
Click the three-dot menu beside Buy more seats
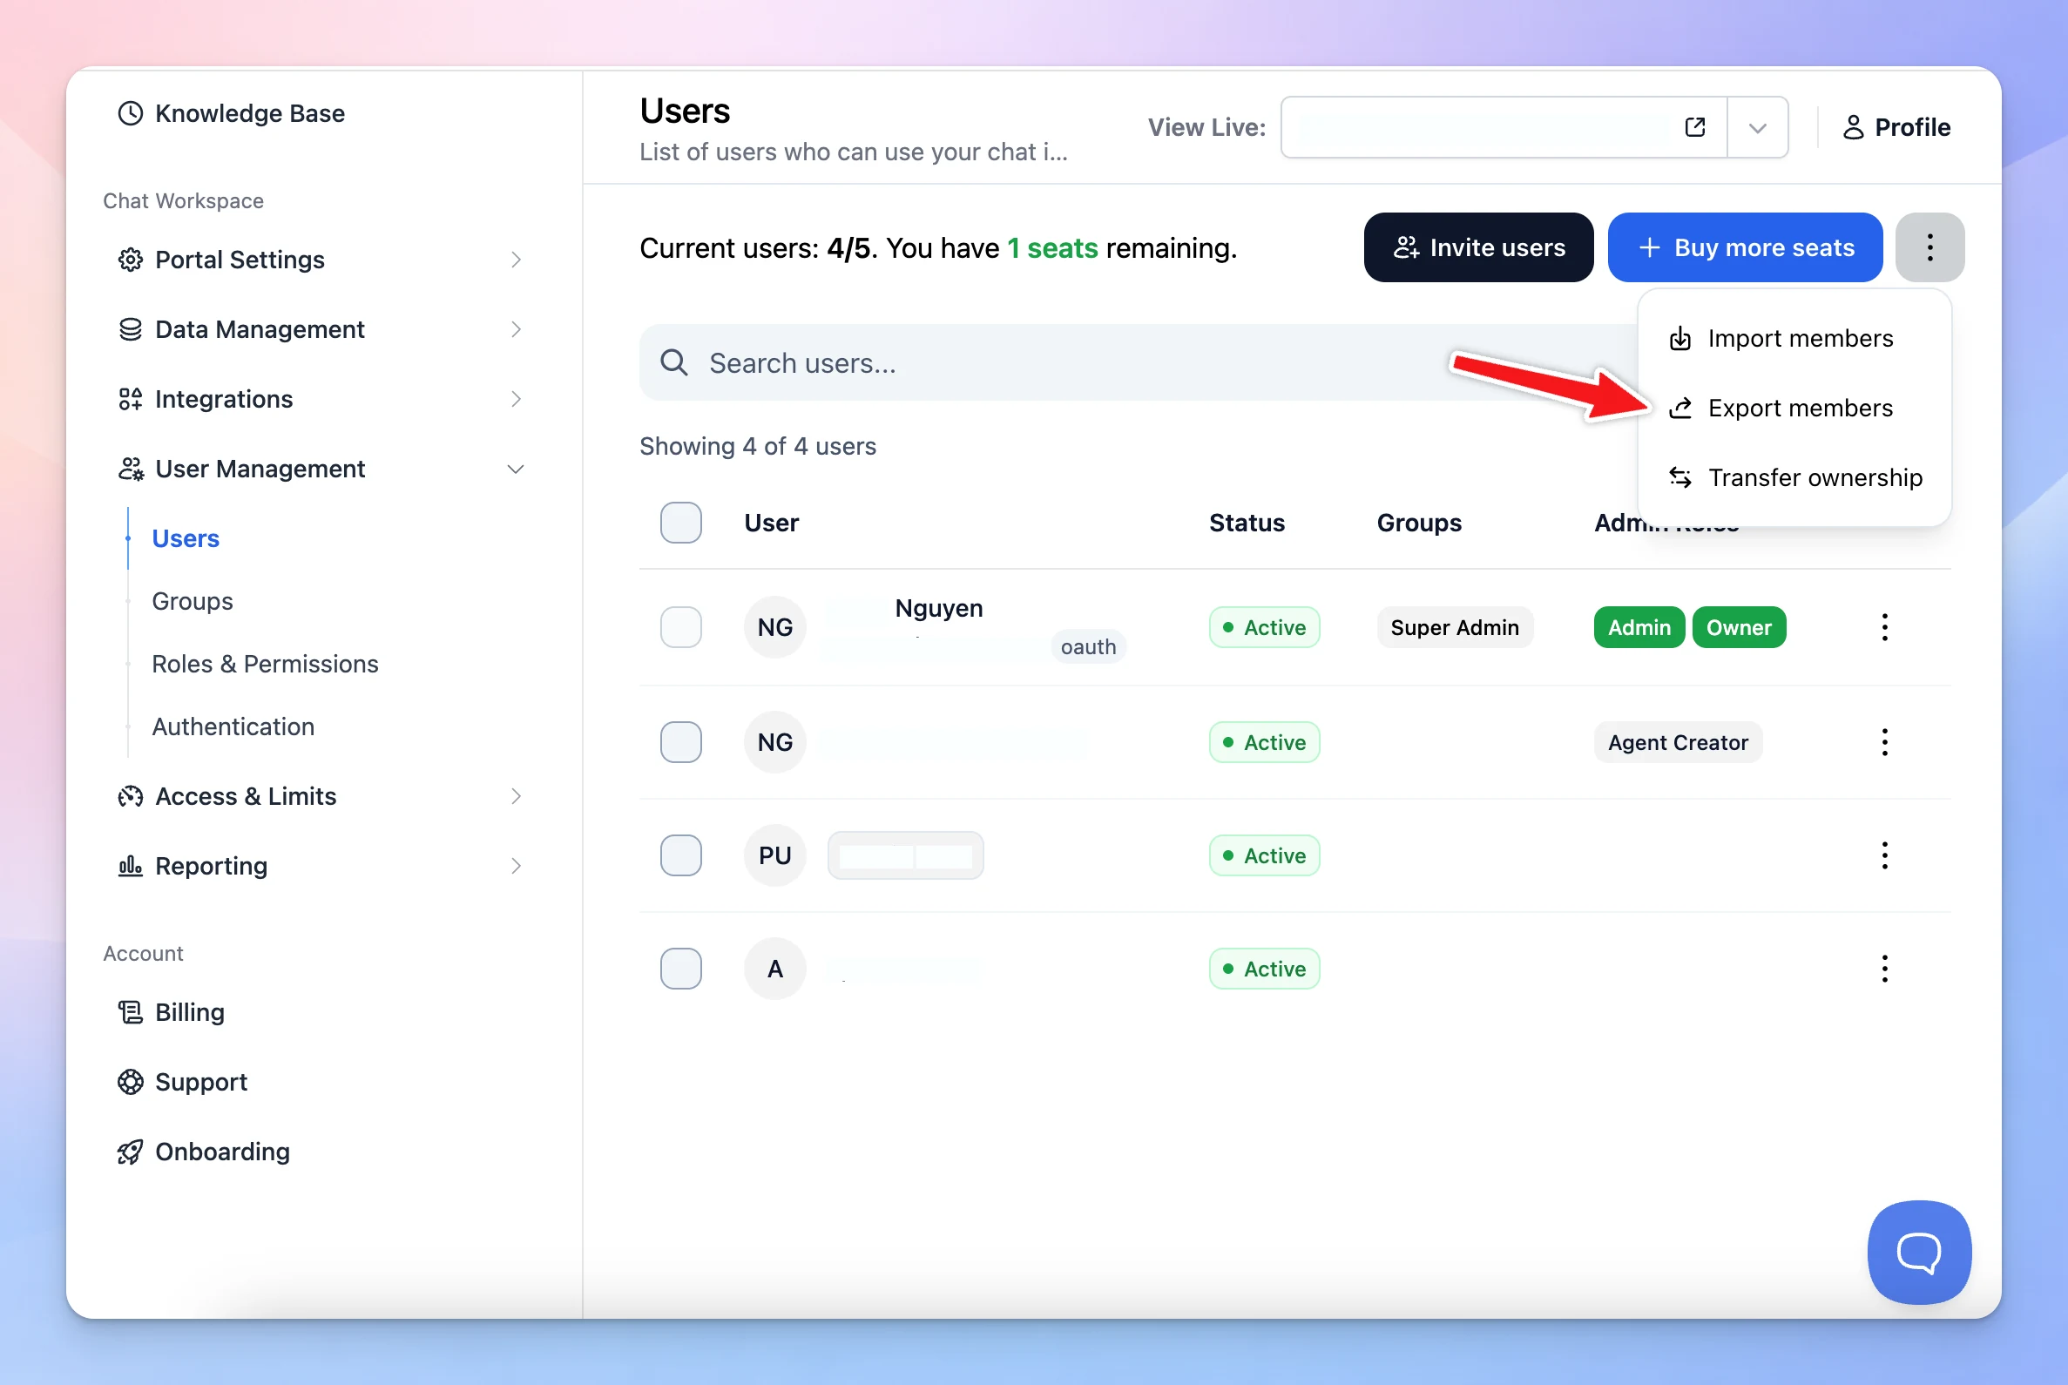tap(1929, 247)
